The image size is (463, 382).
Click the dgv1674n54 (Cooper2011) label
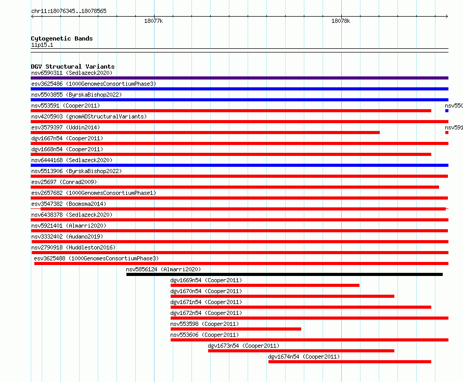pos(304,357)
